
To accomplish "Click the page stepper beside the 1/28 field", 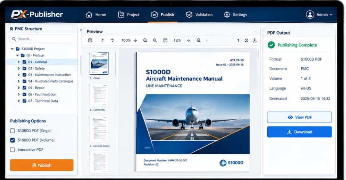I will (188, 40).
